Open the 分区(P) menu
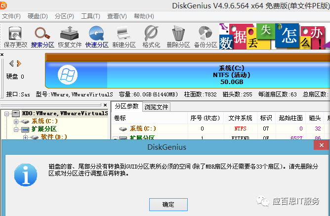The height and width of the screenshot is (216, 330). (x=64, y=16)
